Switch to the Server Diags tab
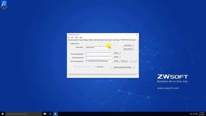This screenshot has height=116, width=206. point(116,40)
